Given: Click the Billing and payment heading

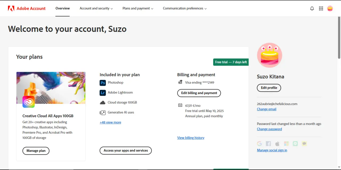Looking at the screenshot, I should pos(196,75).
